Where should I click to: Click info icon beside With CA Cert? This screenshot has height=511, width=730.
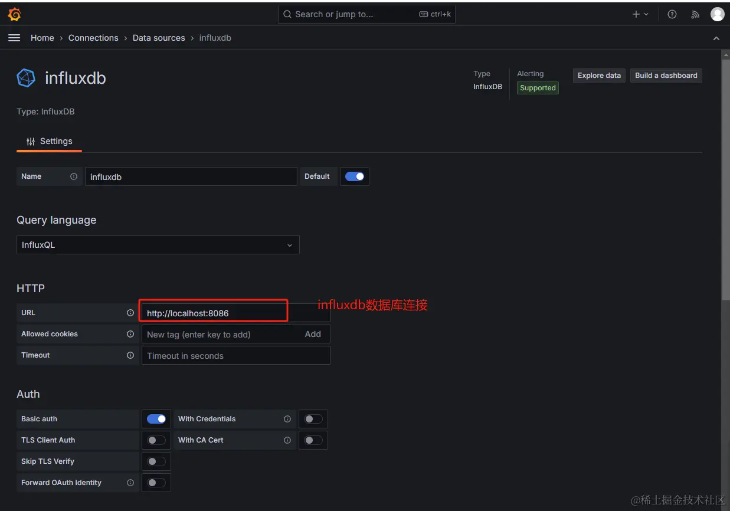(287, 440)
